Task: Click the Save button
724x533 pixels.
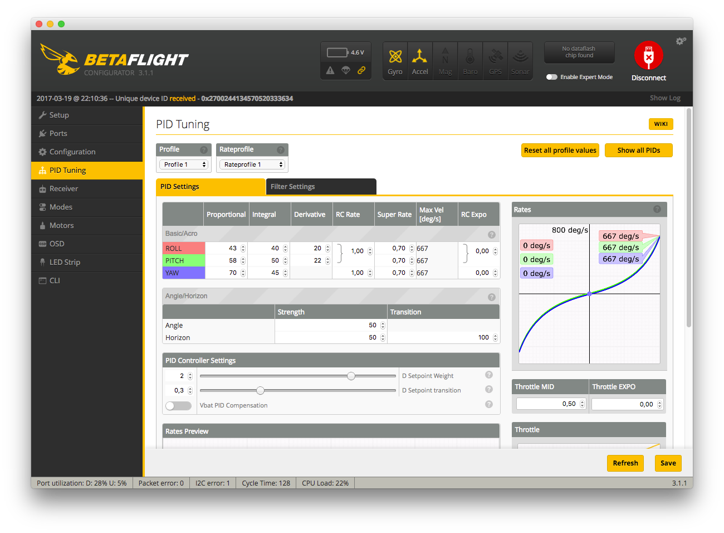Action: (x=668, y=463)
